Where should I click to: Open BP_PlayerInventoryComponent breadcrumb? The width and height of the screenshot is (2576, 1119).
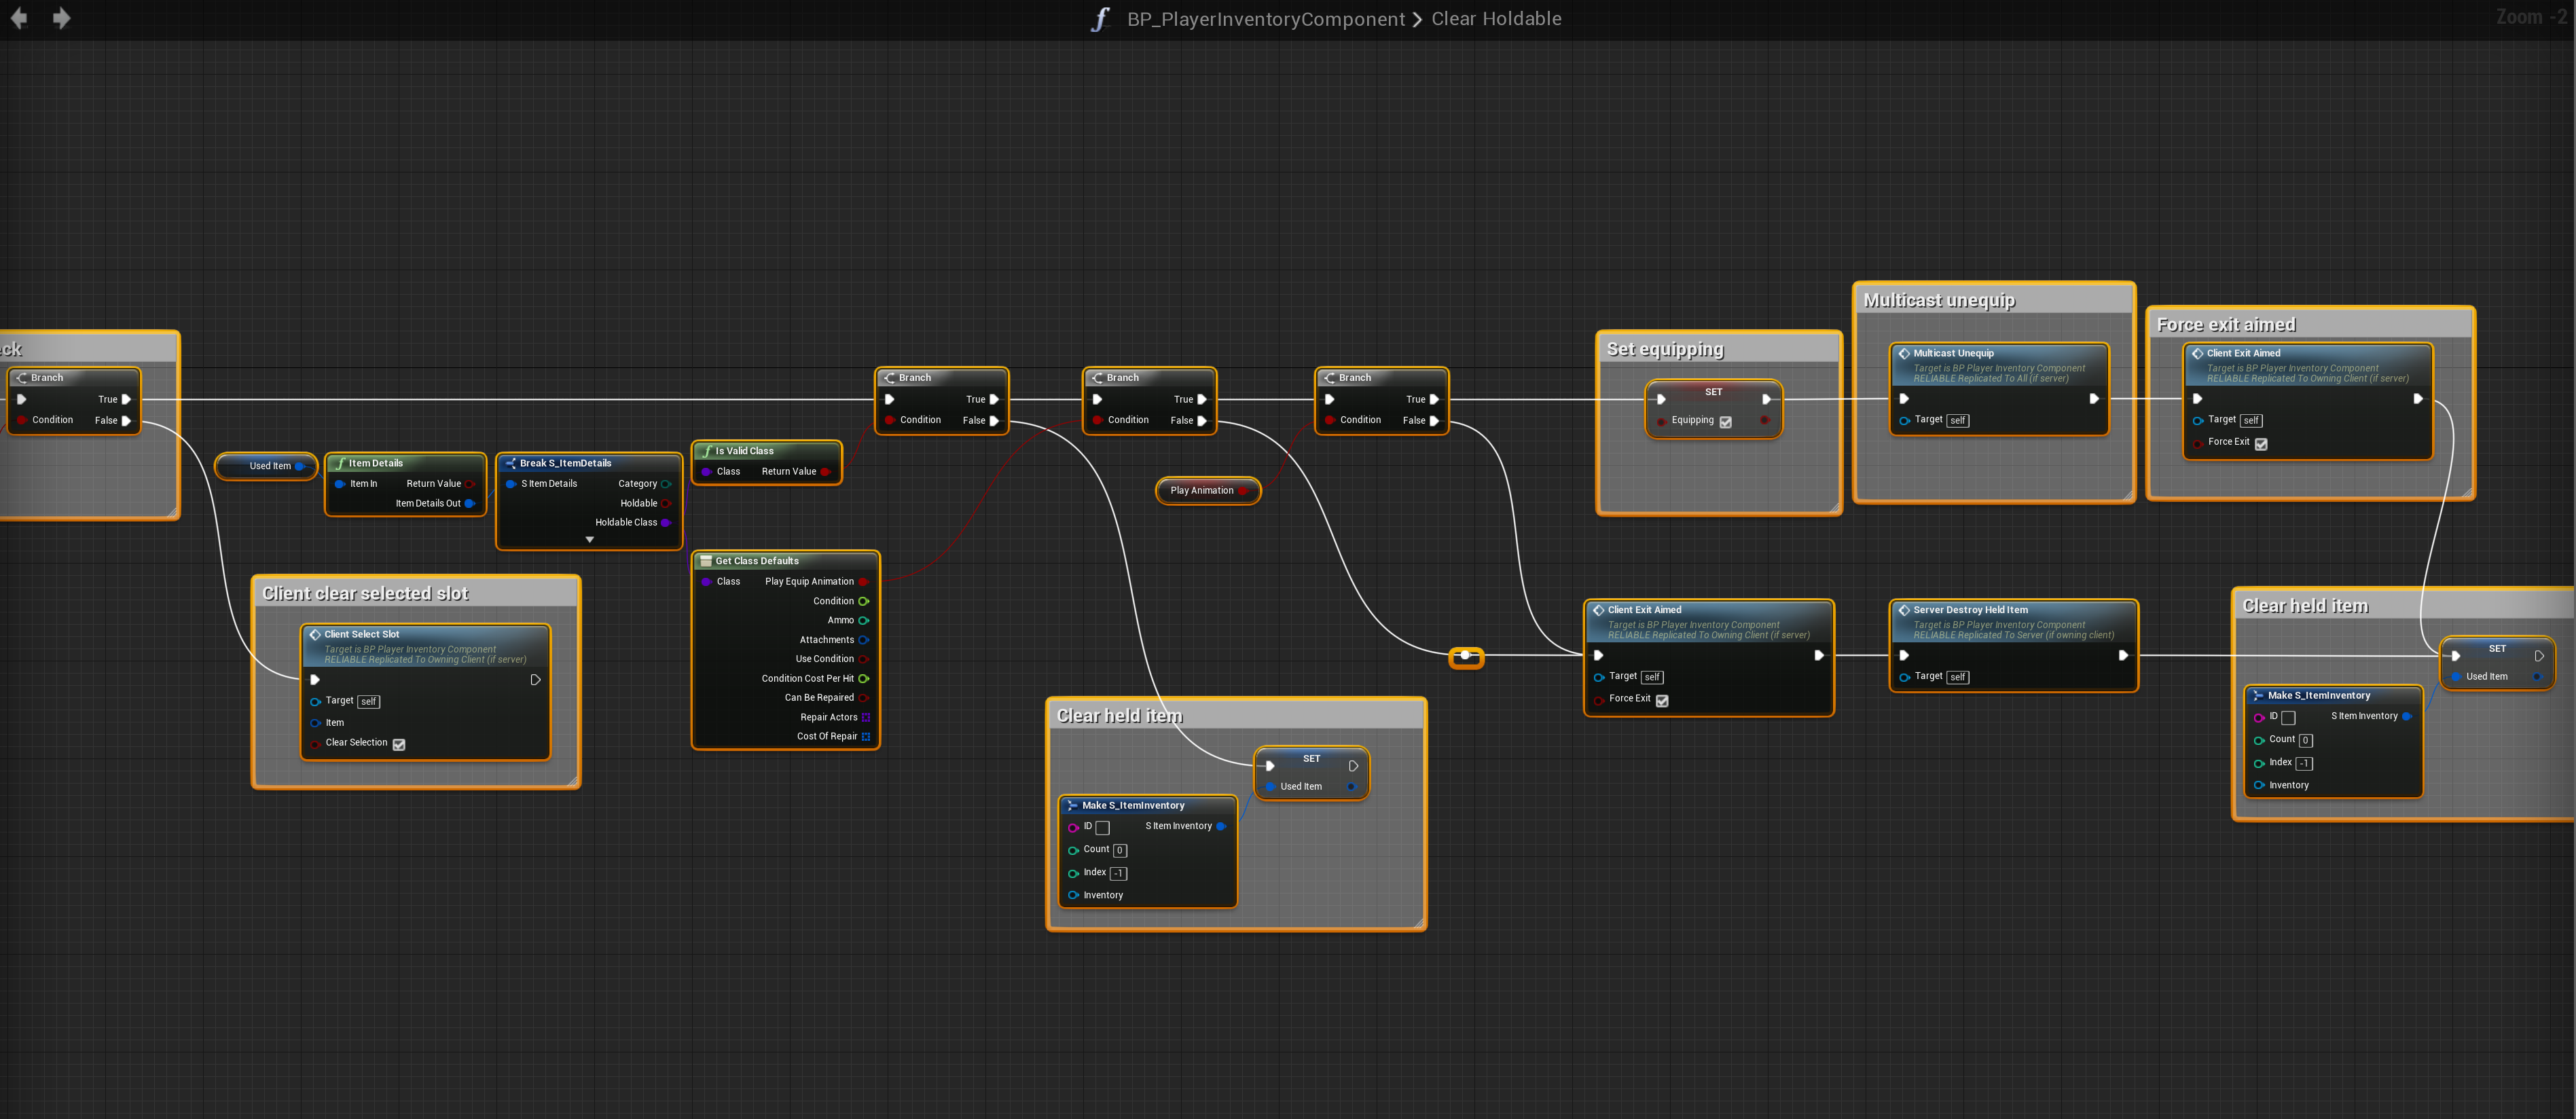point(1265,19)
